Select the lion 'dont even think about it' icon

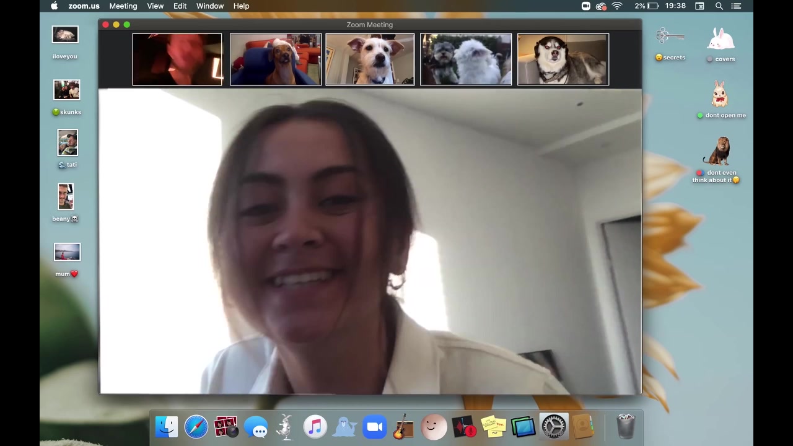717,160
